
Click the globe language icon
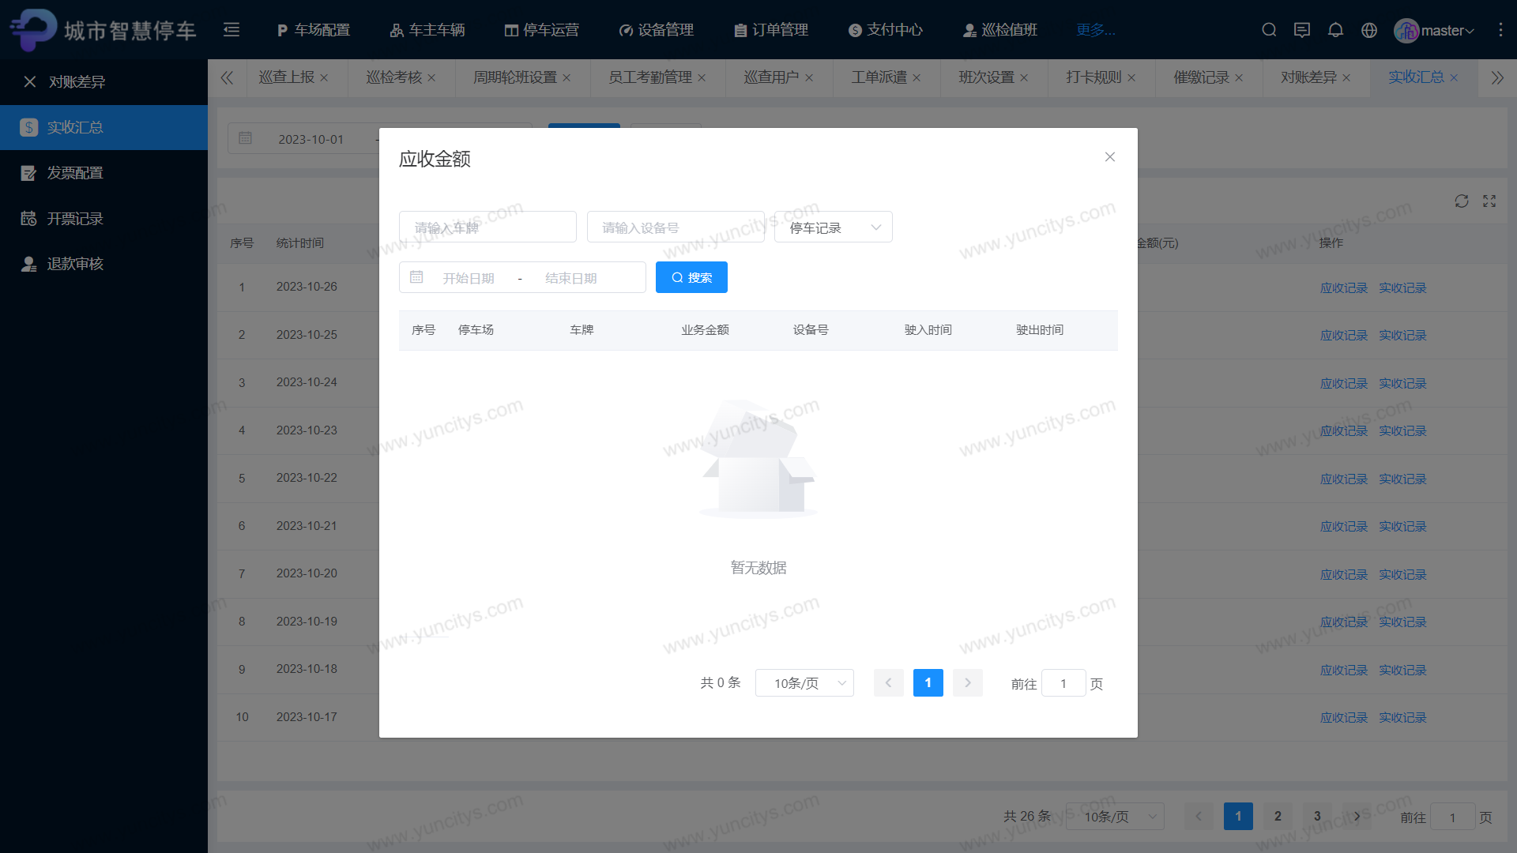[x=1369, y=30]
